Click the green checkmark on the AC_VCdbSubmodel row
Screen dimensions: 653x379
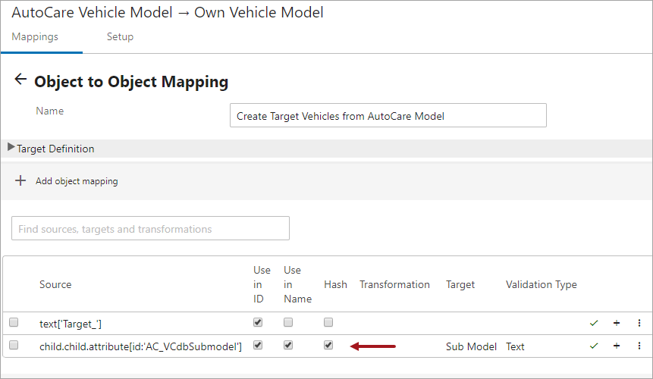click(594, 346)
